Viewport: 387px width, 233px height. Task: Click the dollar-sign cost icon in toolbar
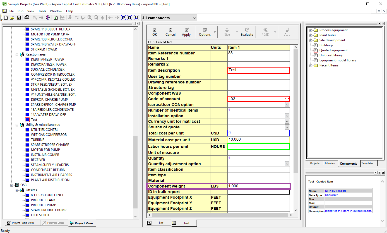point(56,18)
